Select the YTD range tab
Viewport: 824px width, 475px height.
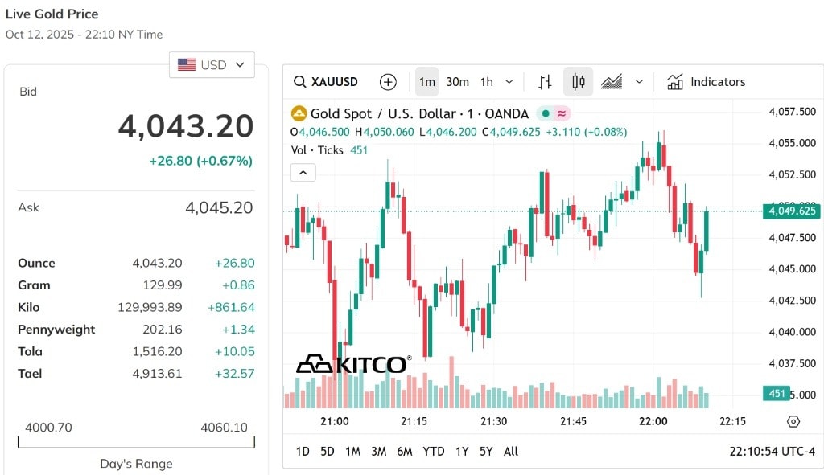[434, 452]
